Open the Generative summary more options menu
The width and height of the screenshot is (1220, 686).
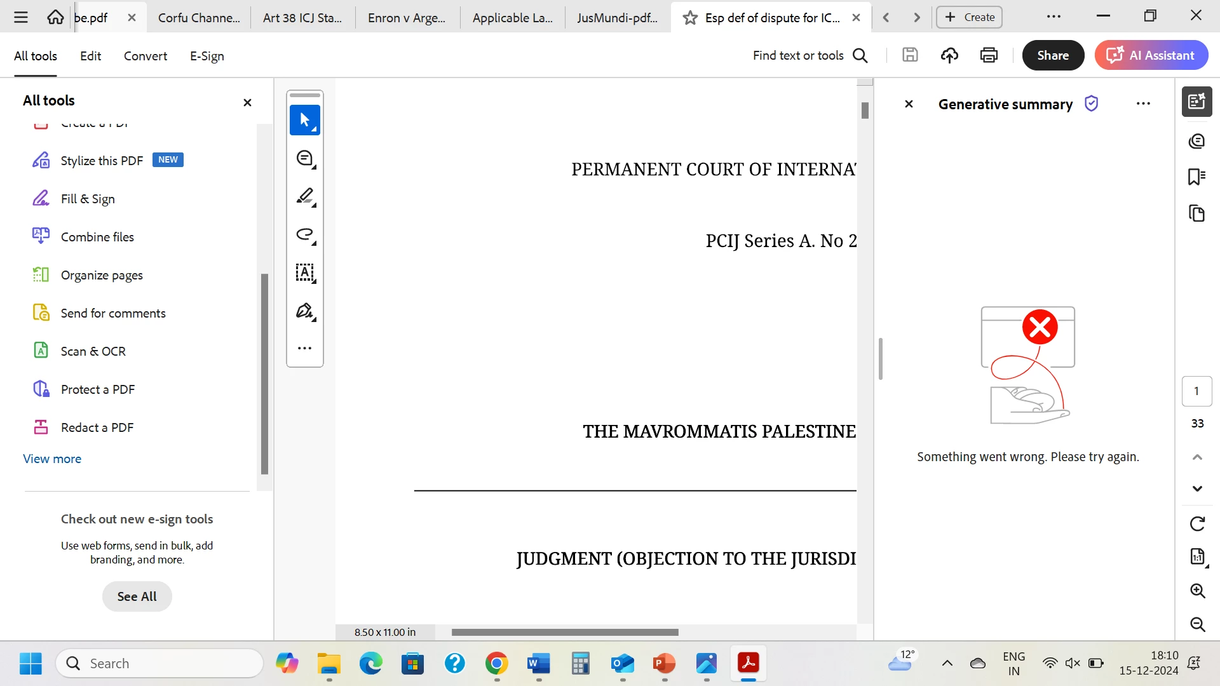coord(1143,104)
